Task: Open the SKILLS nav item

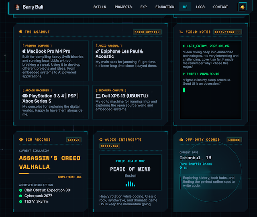Action: pyautogui.click(x=100, y=7)
